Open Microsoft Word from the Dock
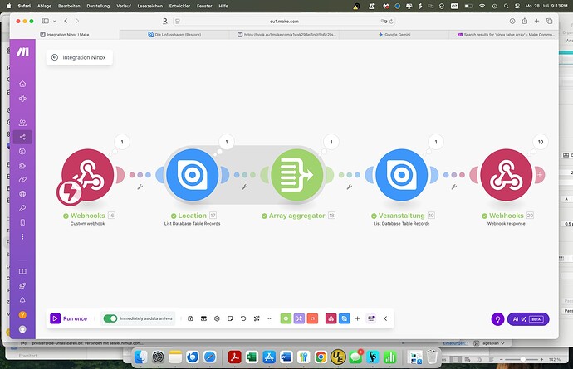This screenshot has height=369, width=573. 286,357
